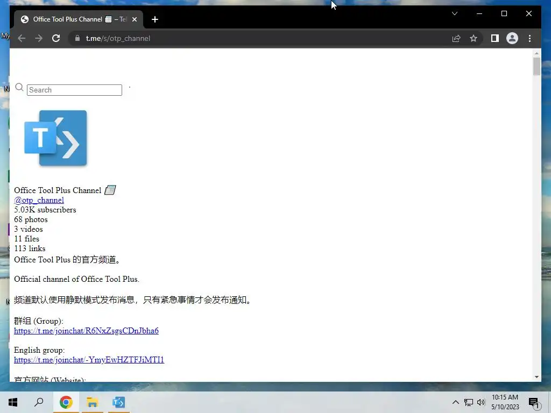Select the Office Tool Plus Channel tab
Viewport: 551px width, 413px height.
pos(79,19)
